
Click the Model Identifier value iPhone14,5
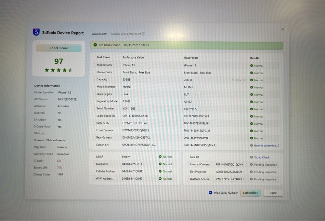(64, 92)
